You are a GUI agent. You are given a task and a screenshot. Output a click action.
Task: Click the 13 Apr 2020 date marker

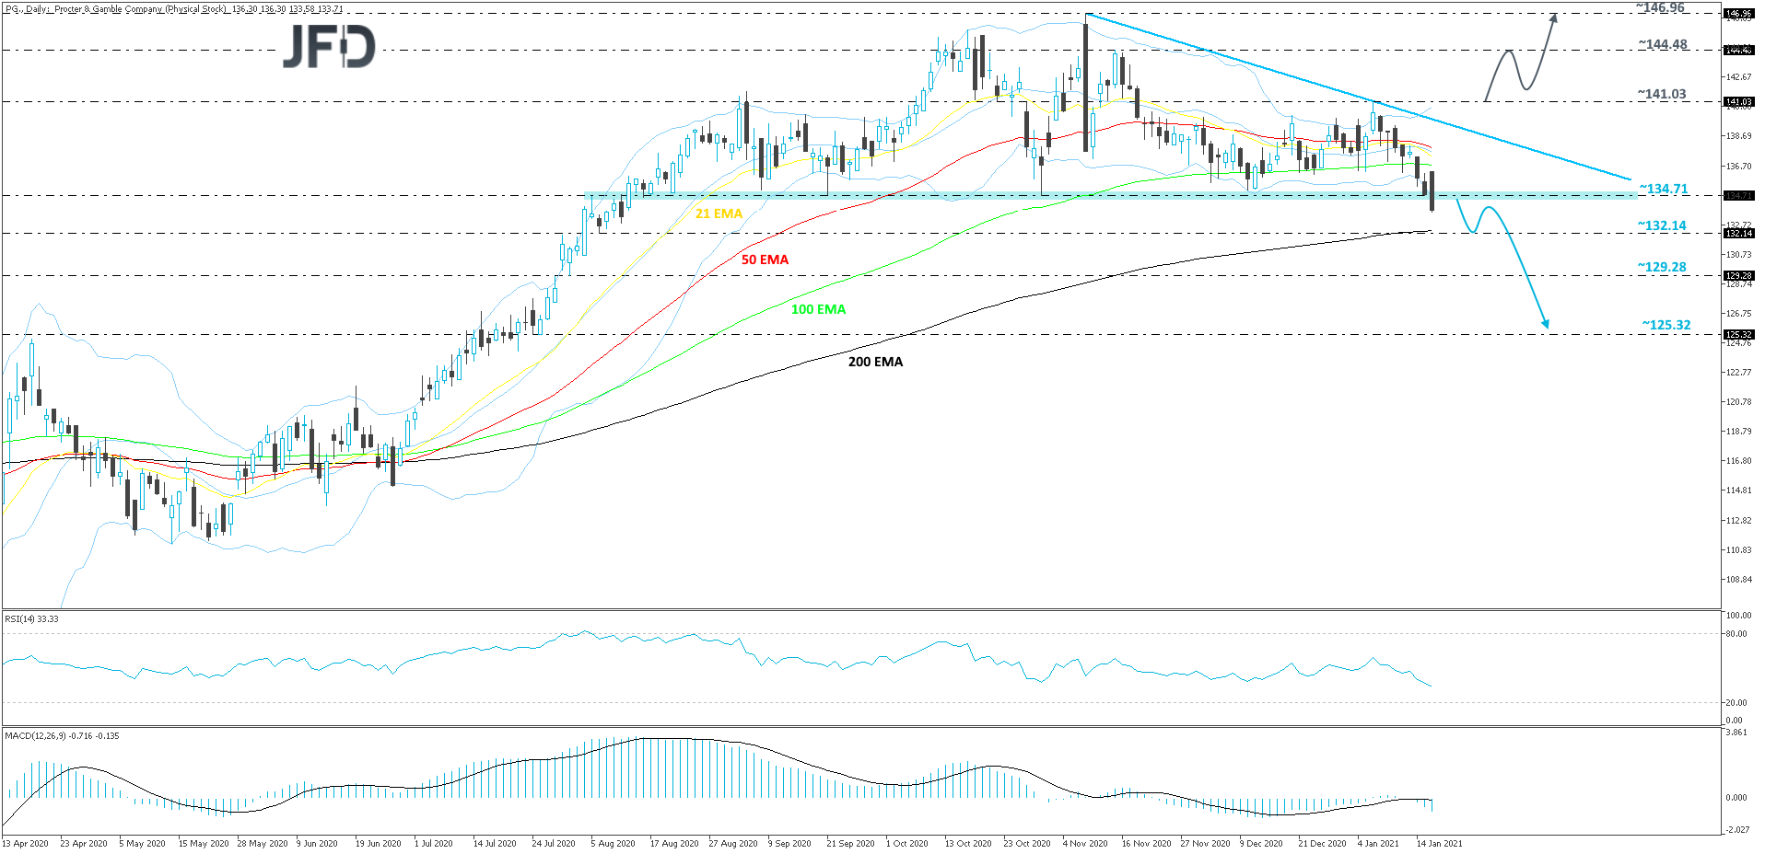coord(25,843)
